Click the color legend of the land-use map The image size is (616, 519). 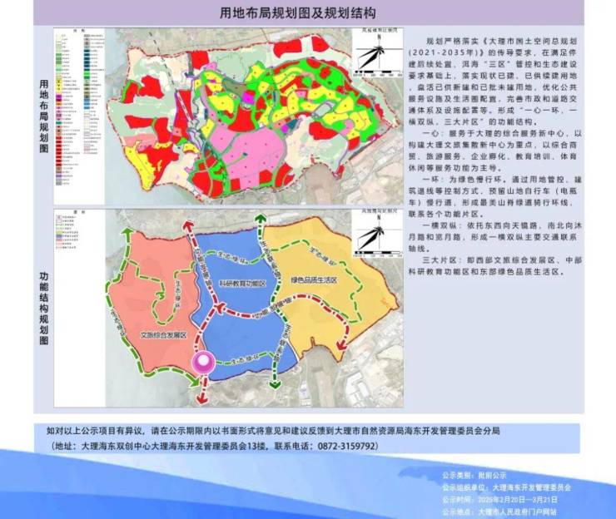(x=80, y=106)
